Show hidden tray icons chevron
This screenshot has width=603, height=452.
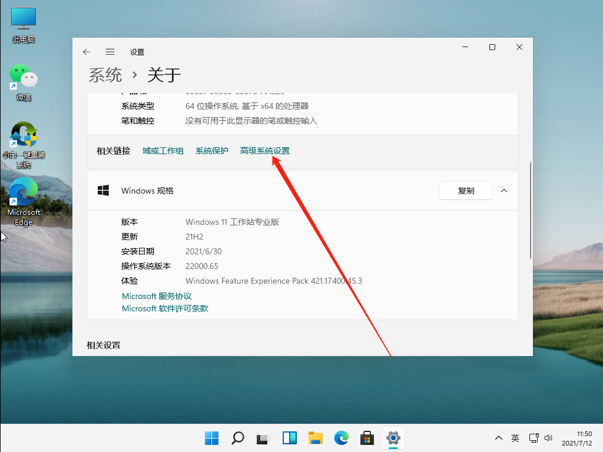click(x=498, y=438)
